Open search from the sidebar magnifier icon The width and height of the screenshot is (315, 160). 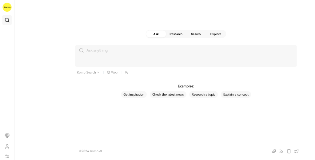pyautogui.click(x=7, y=20)
